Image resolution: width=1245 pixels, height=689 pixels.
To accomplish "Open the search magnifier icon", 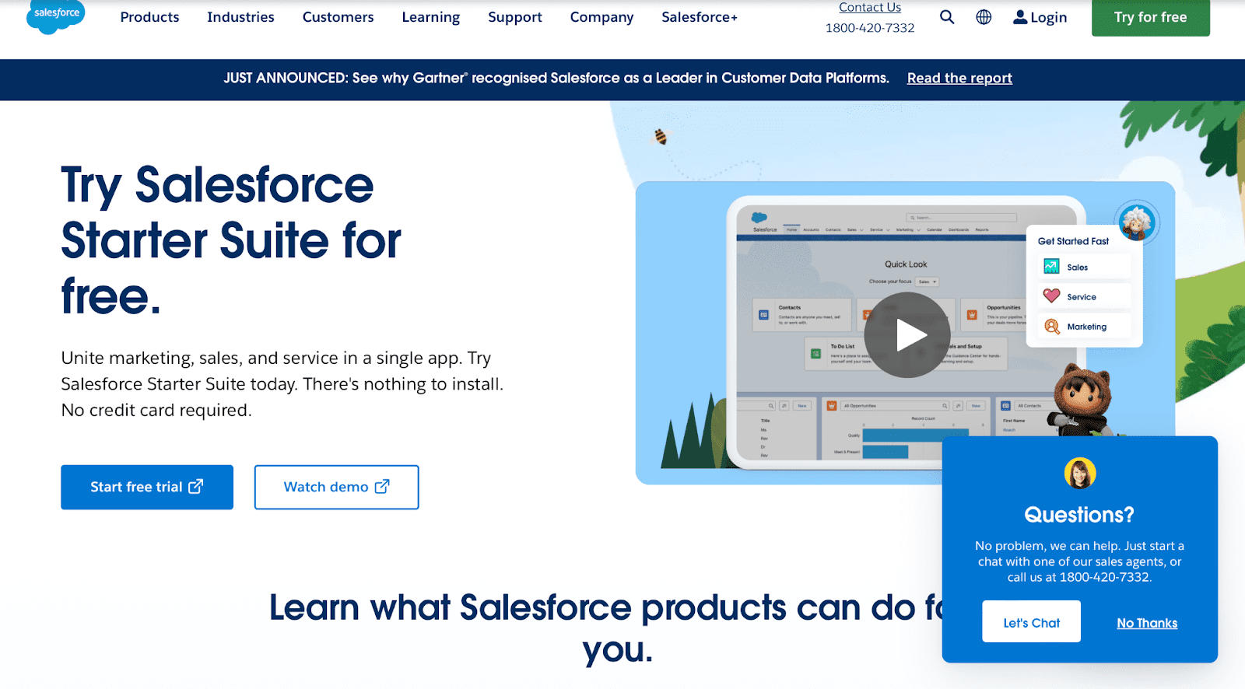I will [946, 17].
